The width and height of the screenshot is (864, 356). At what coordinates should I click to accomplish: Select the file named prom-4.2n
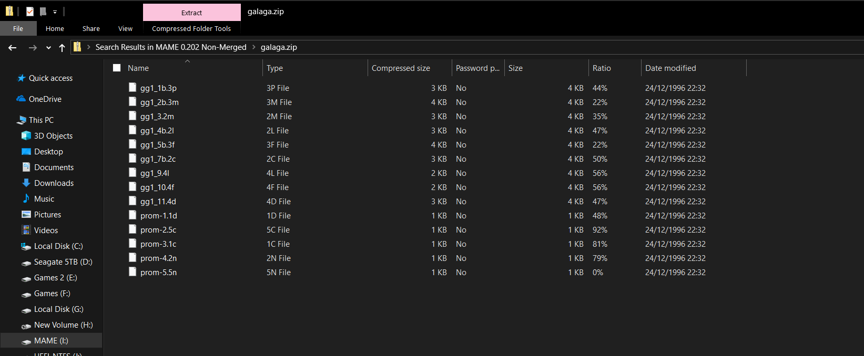pos(159,258)
